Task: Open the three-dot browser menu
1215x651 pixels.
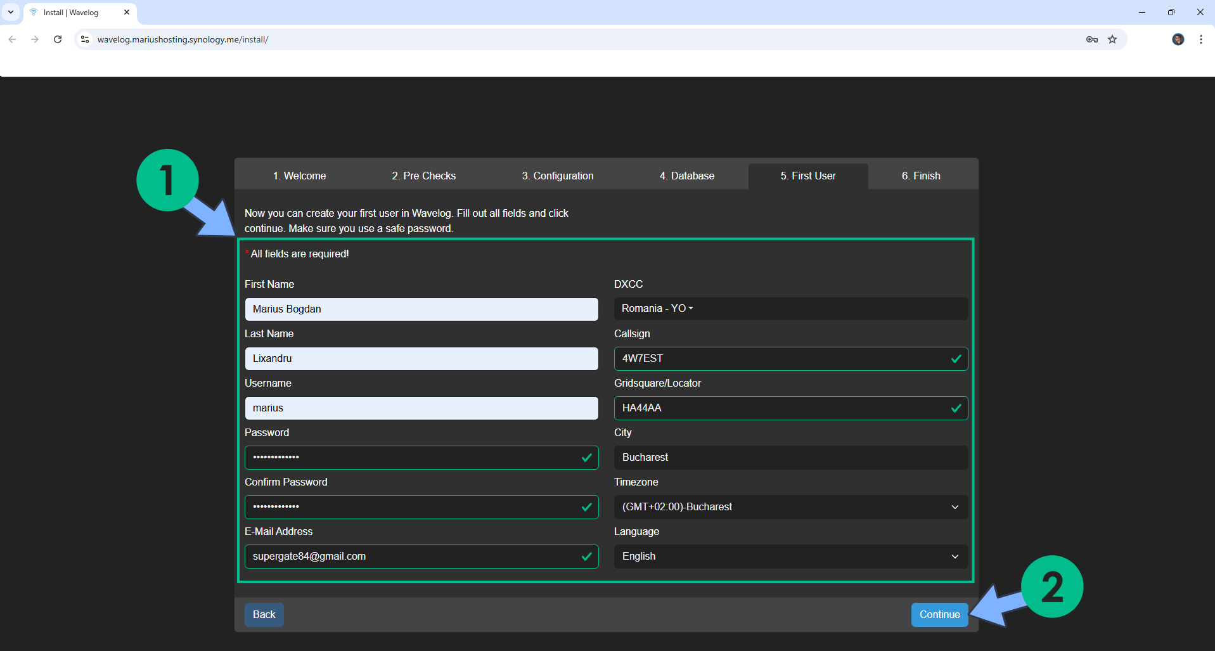Action: point(1200,39)
